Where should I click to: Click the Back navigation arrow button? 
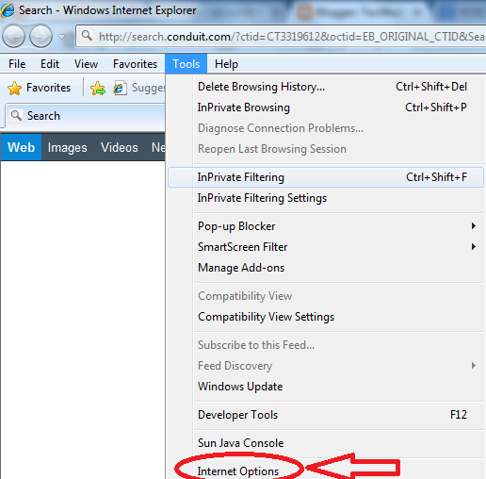tap(13, 36)
